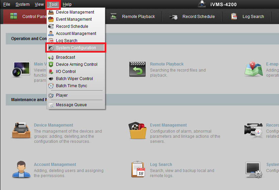Screen dimensions: 279x190
Task: Choose Broadcast from the Tool menu
Action: tap(66, 57)
